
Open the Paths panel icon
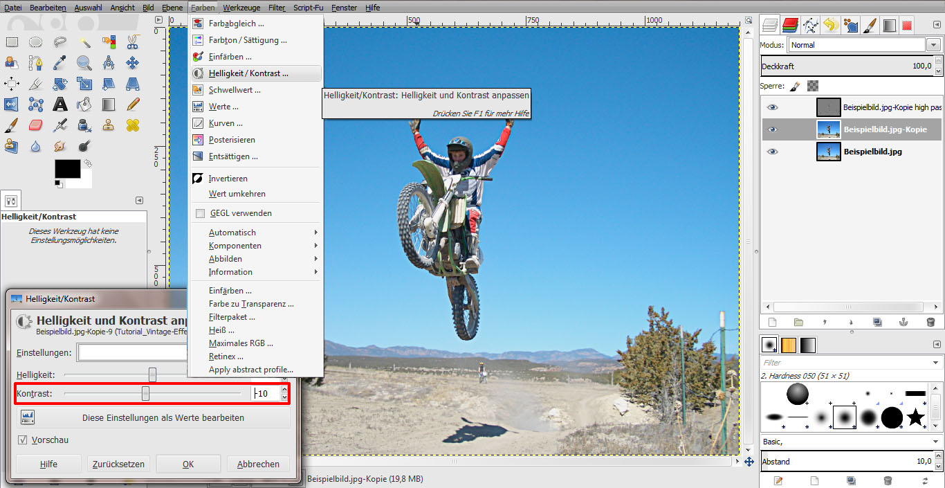click(x=811, y=24)
